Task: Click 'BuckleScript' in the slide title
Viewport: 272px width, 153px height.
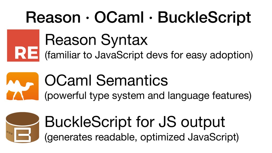Action: click(204, 18)
